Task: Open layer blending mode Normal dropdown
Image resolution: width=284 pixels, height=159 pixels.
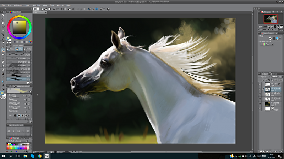Action: 264,77
